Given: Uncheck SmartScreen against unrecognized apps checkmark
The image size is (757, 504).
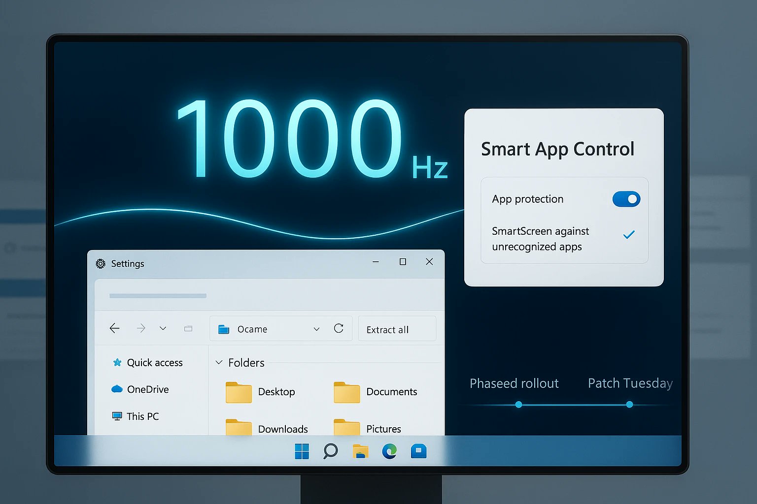Looking at the screenshot, I should pyautogui.click(x=629, y=235).
